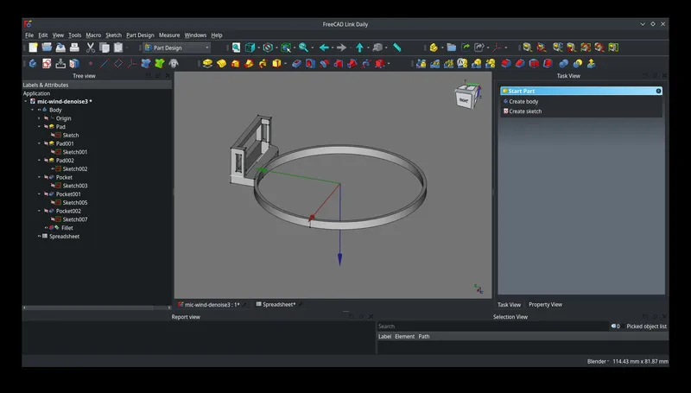Open the Part Design workbench dropdown
Screen dimensions: 691x393
point(176,48)
